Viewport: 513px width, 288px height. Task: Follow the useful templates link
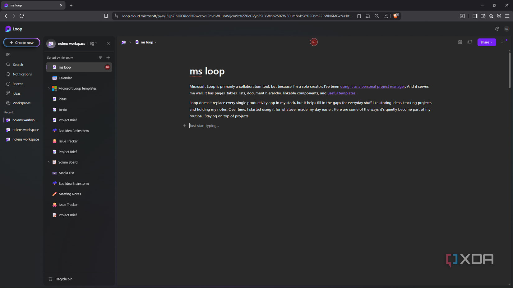(x=341, y=93)
